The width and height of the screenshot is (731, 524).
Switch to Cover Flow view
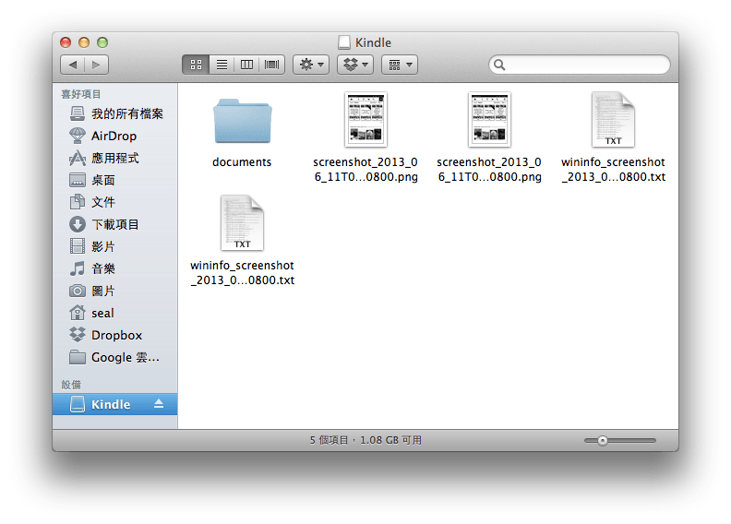(271, 65)
